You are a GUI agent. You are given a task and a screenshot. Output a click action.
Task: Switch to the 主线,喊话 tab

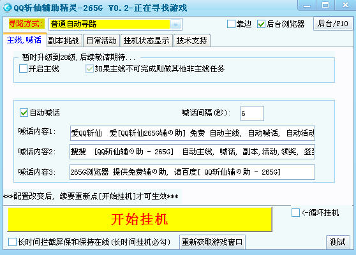24,40
